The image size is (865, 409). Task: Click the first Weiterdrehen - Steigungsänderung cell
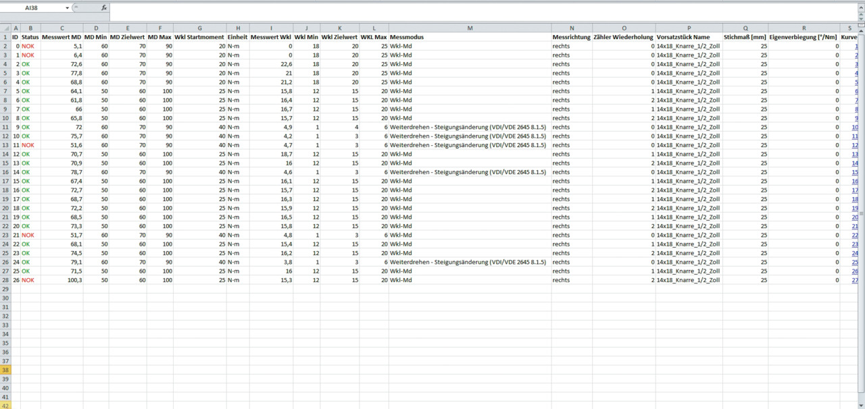point(468,127)
